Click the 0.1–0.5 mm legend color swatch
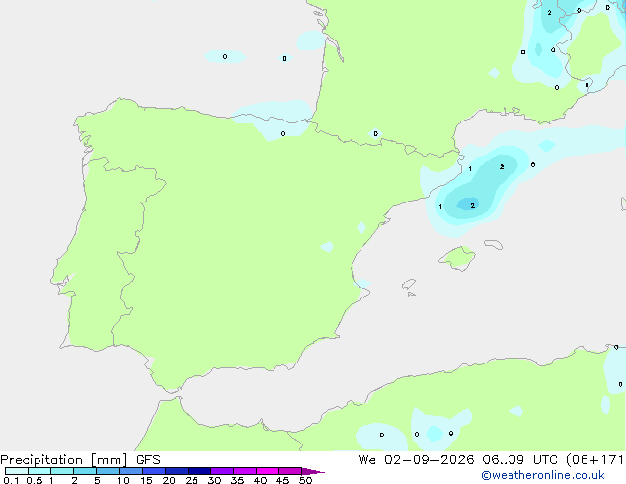The height and width of the screenshot is (484, 626). (17, 471)
